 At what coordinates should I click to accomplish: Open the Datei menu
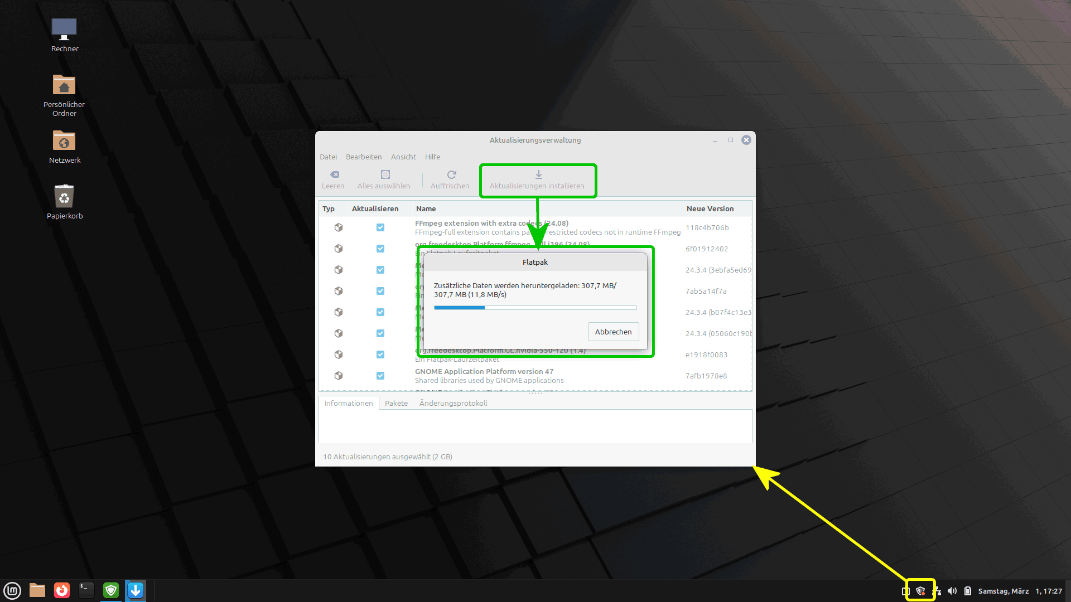coord(328,157)
